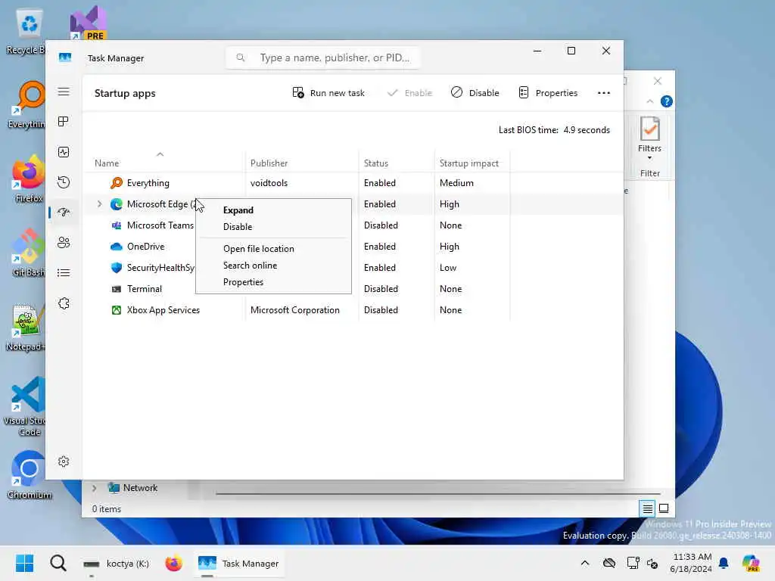Click Firefox icon on the taskbar
This screenshot has width=775, height=581.
point(173,563)
